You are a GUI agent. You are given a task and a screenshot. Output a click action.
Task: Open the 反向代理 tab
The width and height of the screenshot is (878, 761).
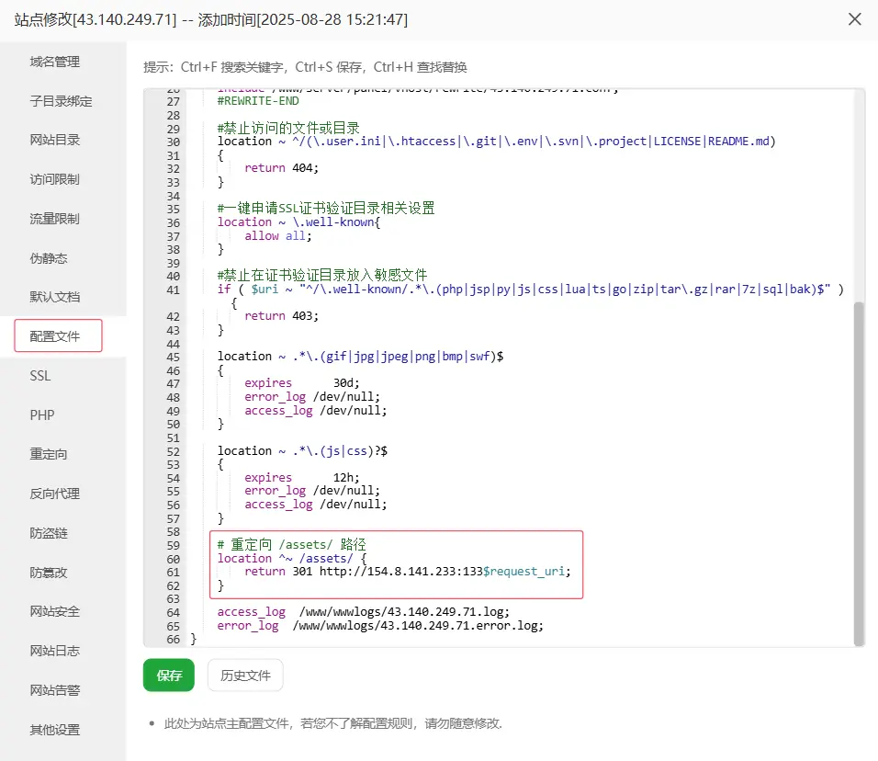[55, 494]
